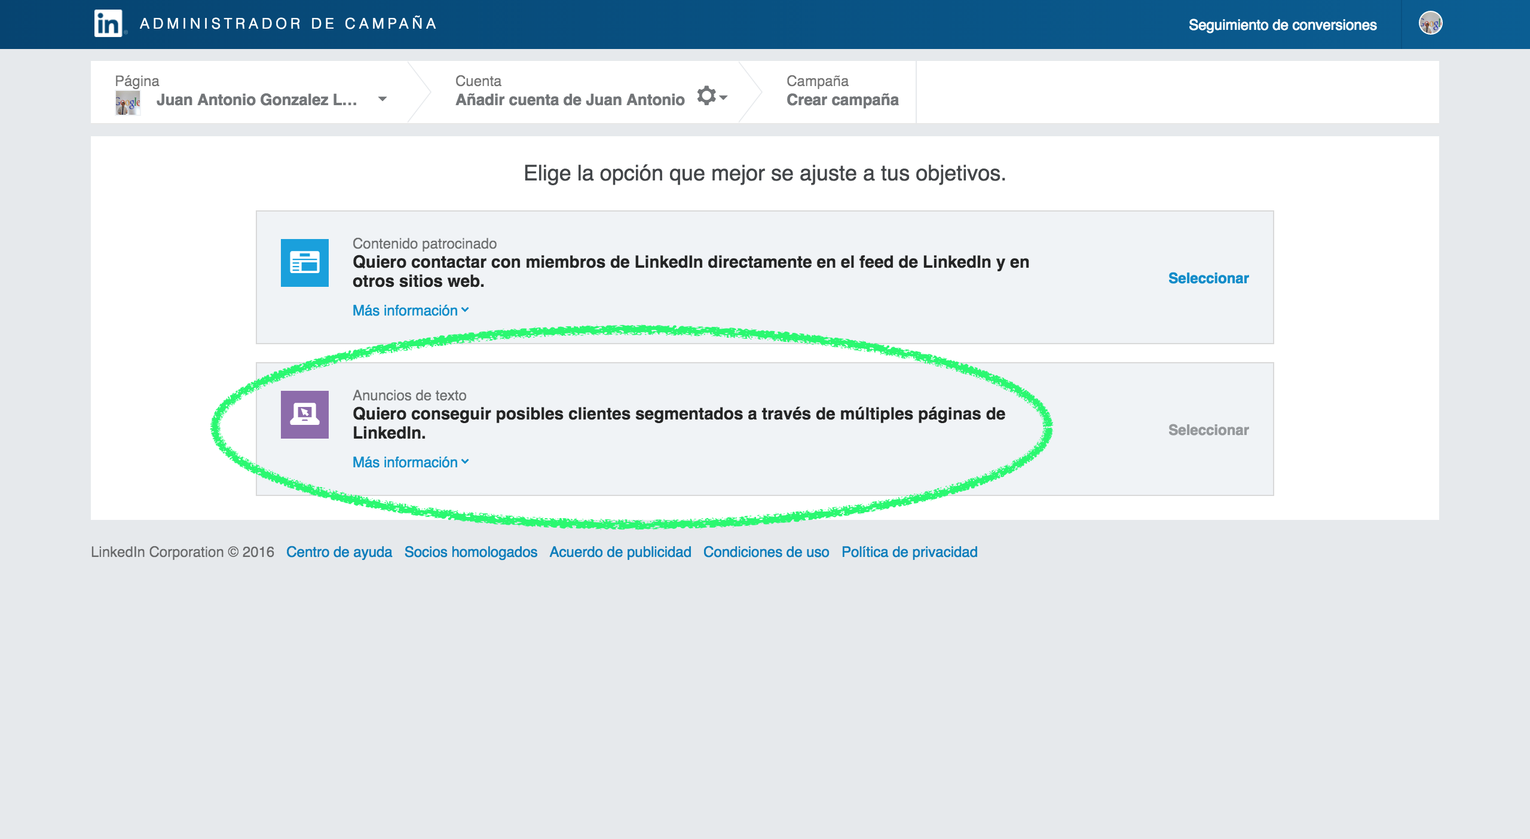The width and height of the screenshot is (1530, 839).
Task: Select the Añadir cuenta de Juan Antonio step
Action: click(570, 100)
